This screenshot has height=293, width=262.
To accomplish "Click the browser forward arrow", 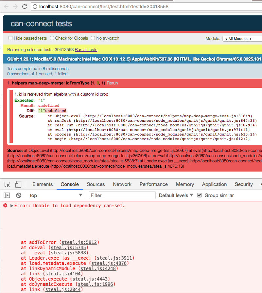I will click(x=15, y=7).
